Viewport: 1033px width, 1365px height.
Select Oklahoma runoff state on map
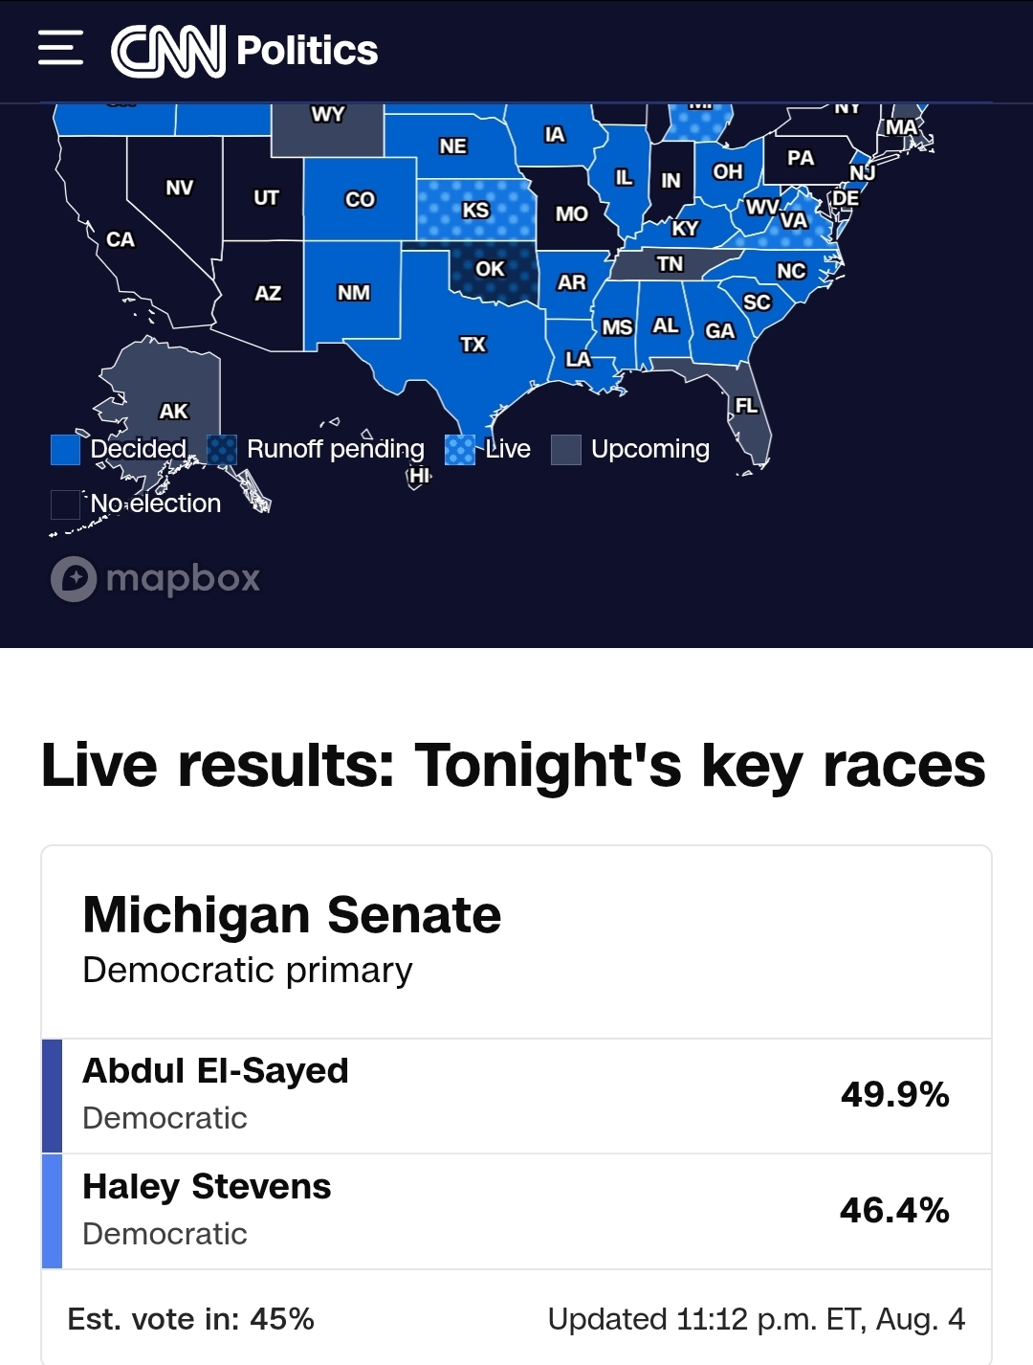(x=490, y=270)
